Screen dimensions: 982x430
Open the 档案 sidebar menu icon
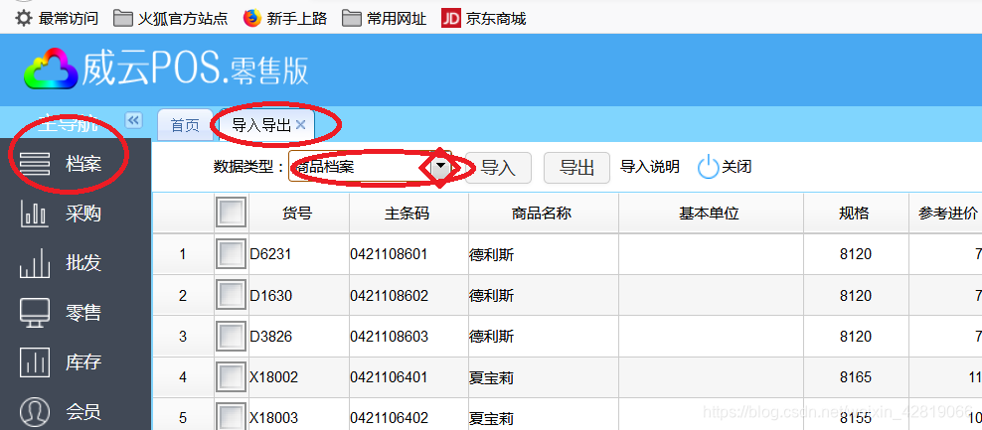pyautogui.click(x=35, y=165)
